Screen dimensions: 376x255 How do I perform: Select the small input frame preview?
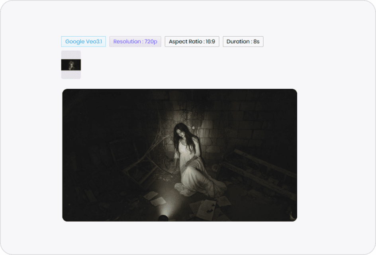(x=70, y=64)
